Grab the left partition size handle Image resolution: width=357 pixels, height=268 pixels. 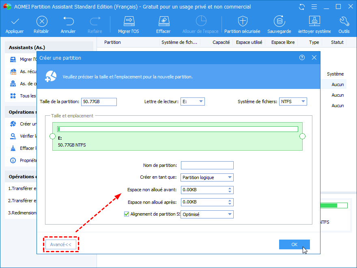pos(53,136)
